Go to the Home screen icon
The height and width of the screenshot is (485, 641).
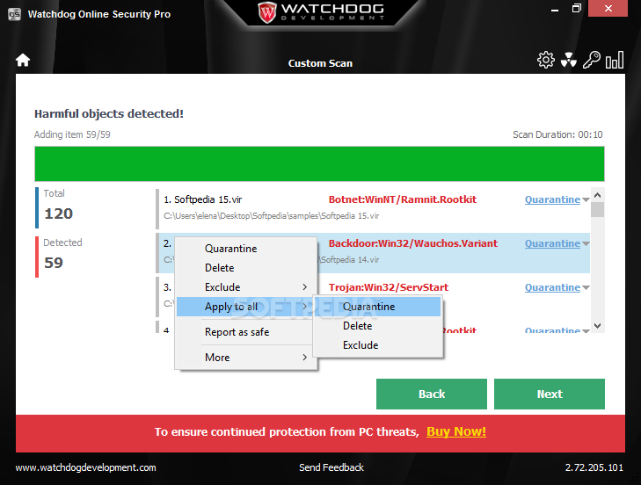(x=23, y=60)
